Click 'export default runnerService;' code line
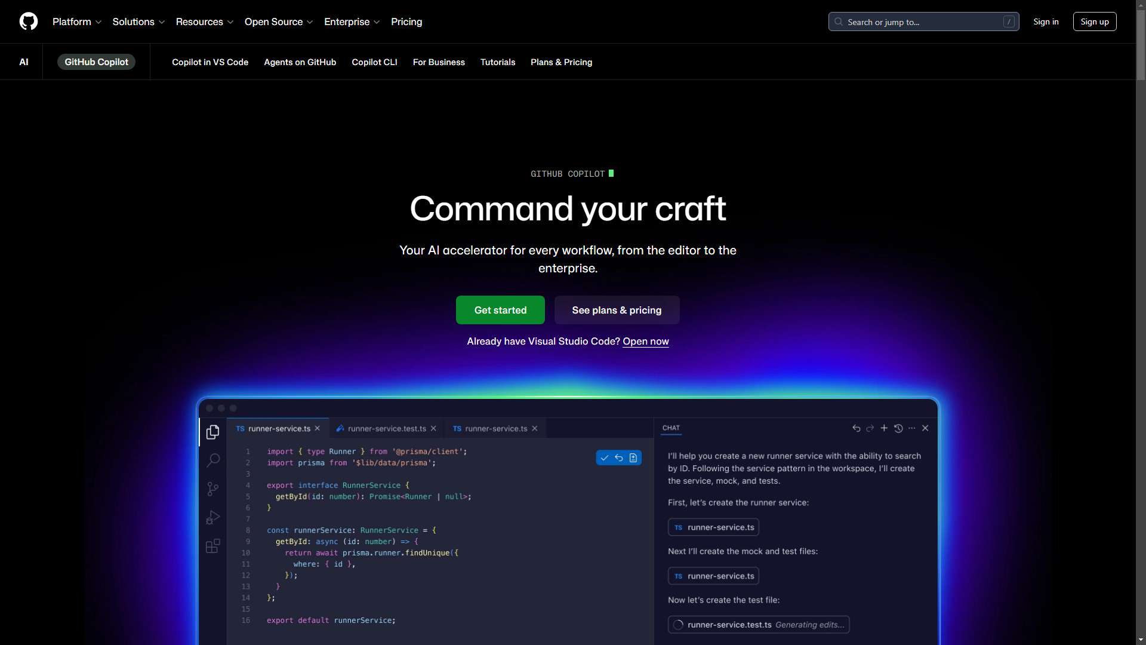The image size is (1146, 645). tap(331, 621)
